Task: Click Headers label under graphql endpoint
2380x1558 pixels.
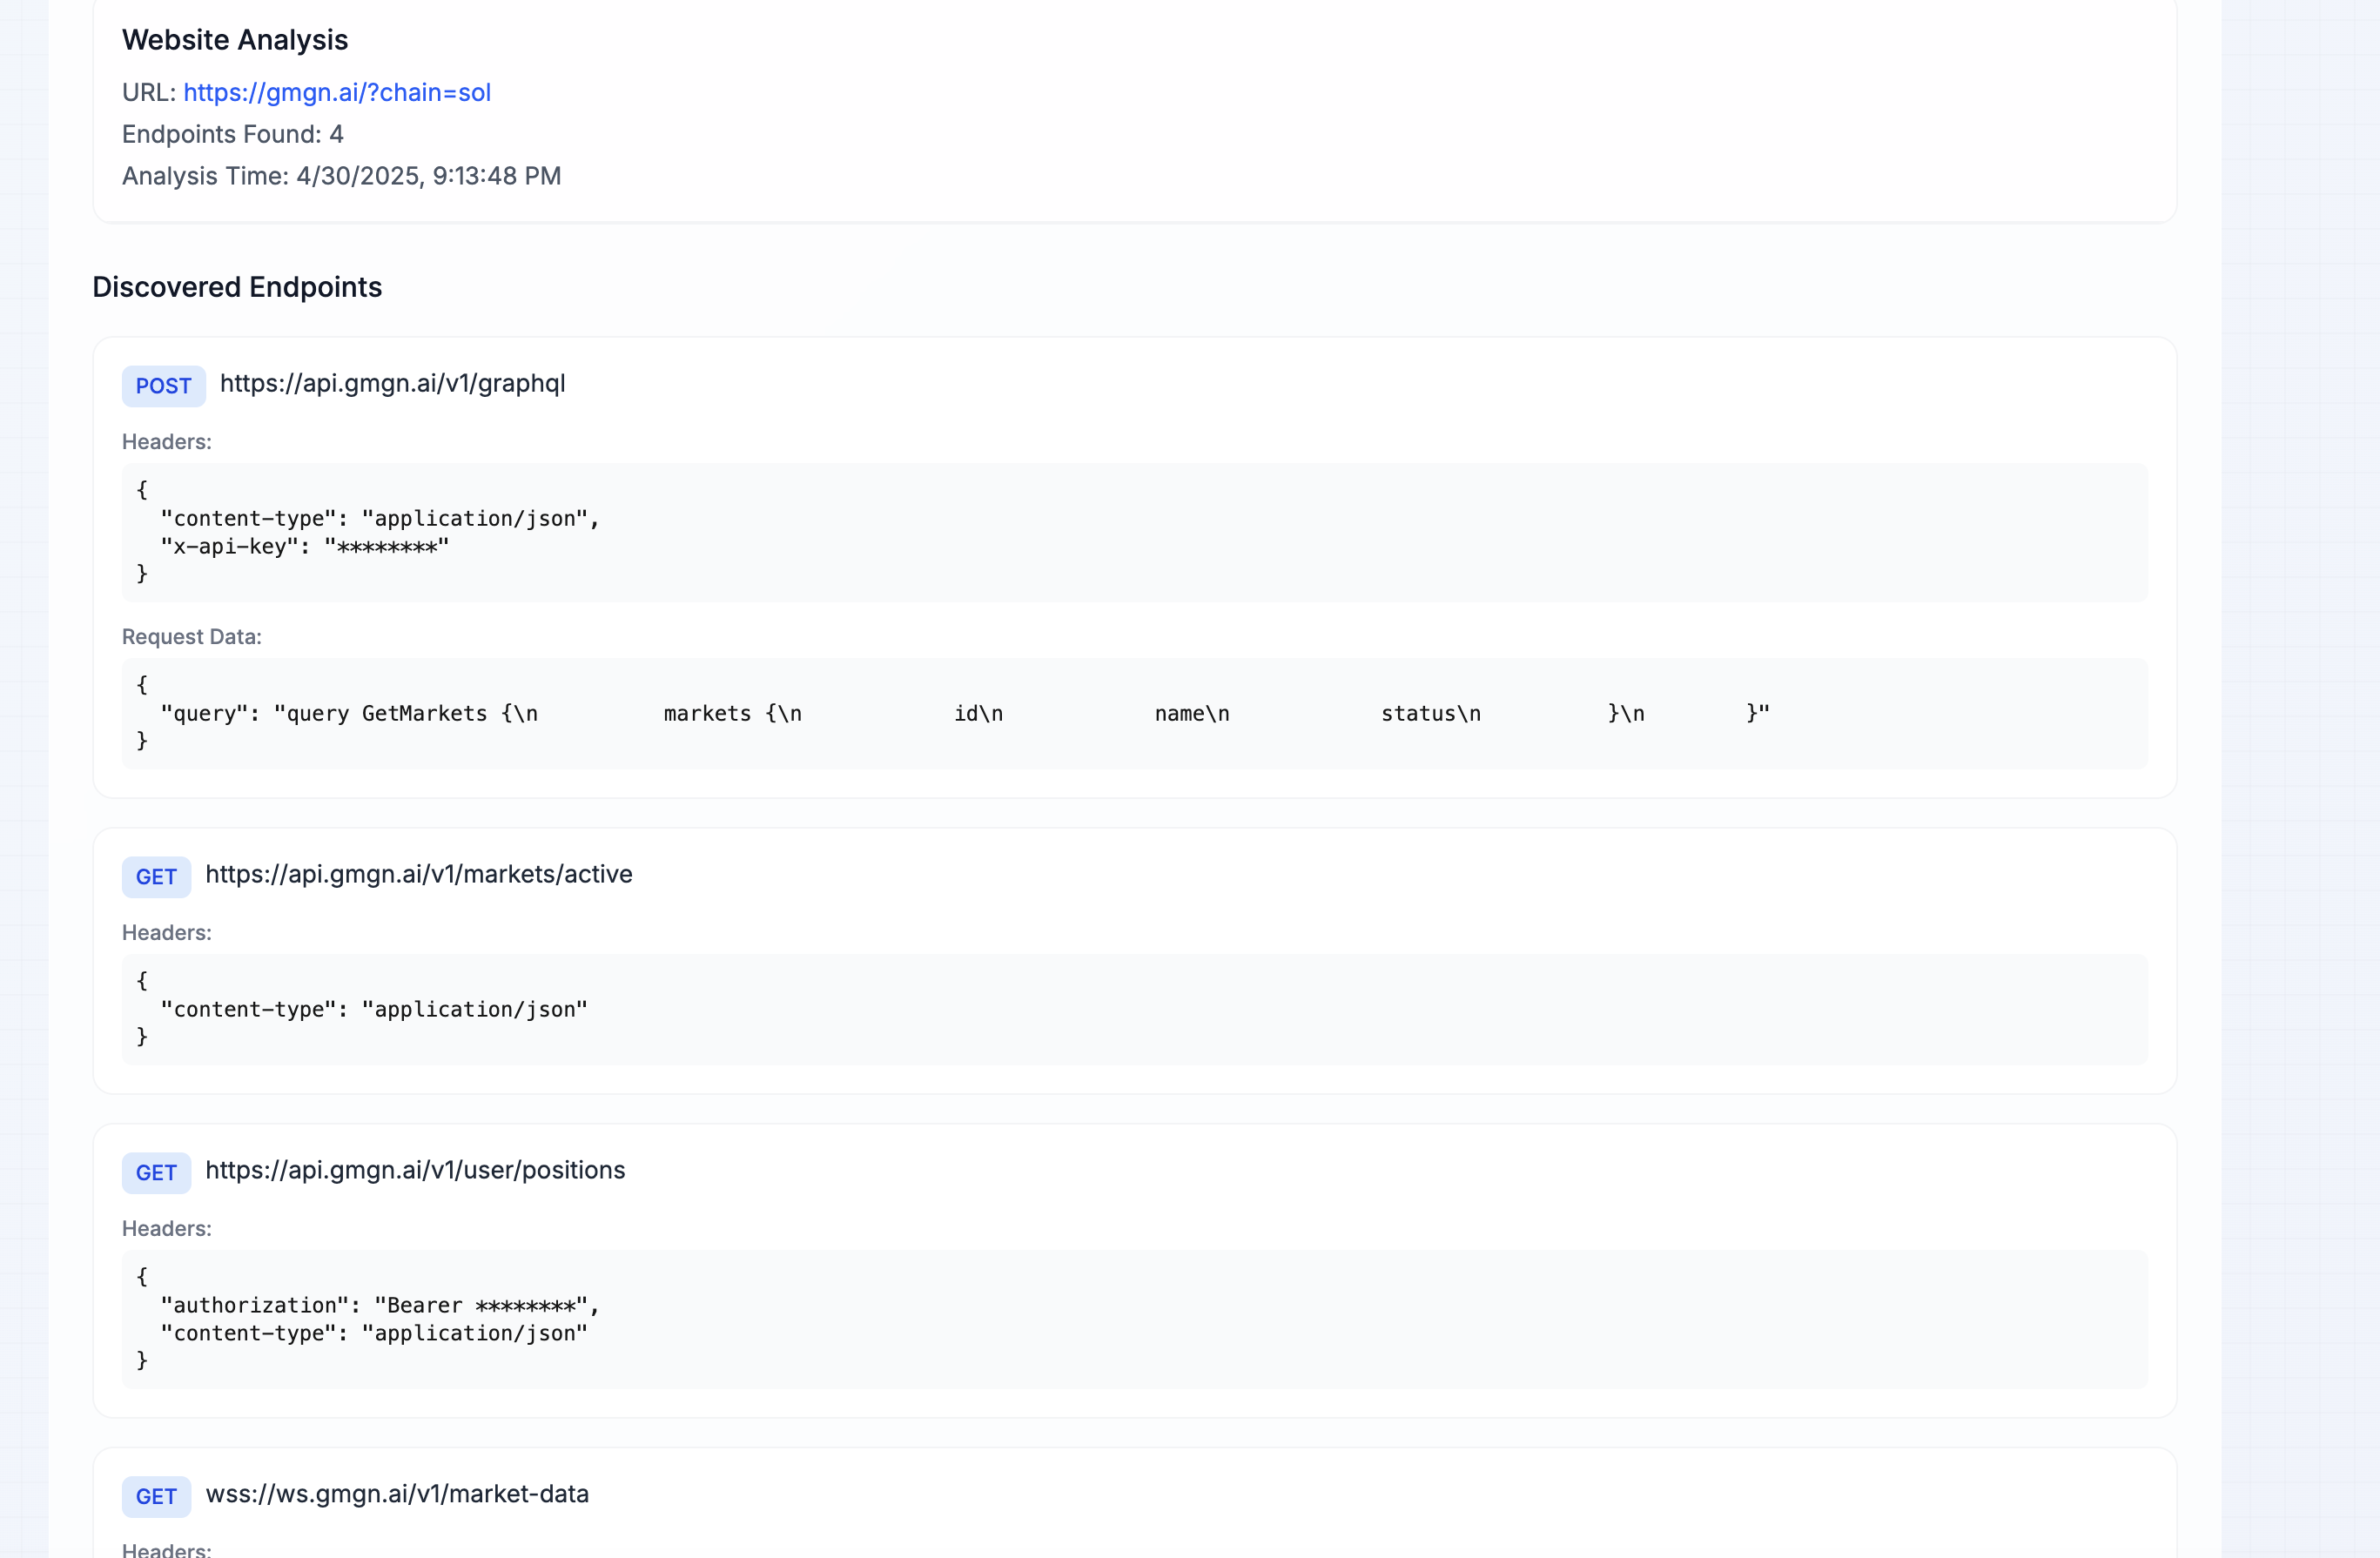Action: coord(166,442)
